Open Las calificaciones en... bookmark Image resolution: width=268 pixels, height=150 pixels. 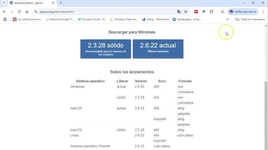coord(28,19)
